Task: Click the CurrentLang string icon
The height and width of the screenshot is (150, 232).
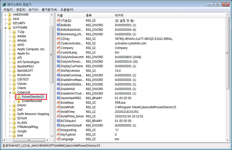Action: [58, 53]
